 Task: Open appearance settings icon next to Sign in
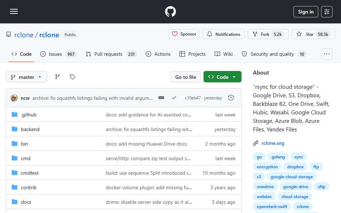click(x=327, y=12)
